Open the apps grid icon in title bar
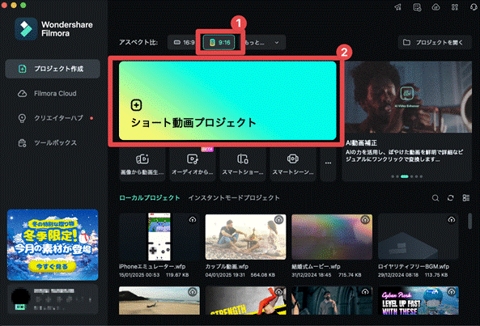Viewport: 480px width, 326px height. click(455, 7)
